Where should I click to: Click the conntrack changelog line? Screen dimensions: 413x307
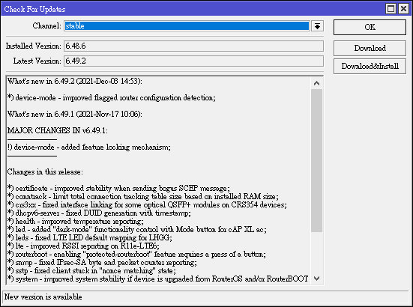143,196
